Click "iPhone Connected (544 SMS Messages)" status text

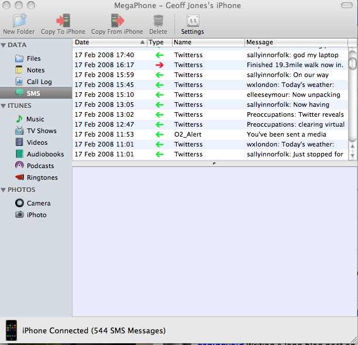click(x=94, y=330)
